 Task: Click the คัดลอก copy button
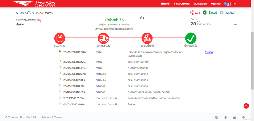coord(228,12)
